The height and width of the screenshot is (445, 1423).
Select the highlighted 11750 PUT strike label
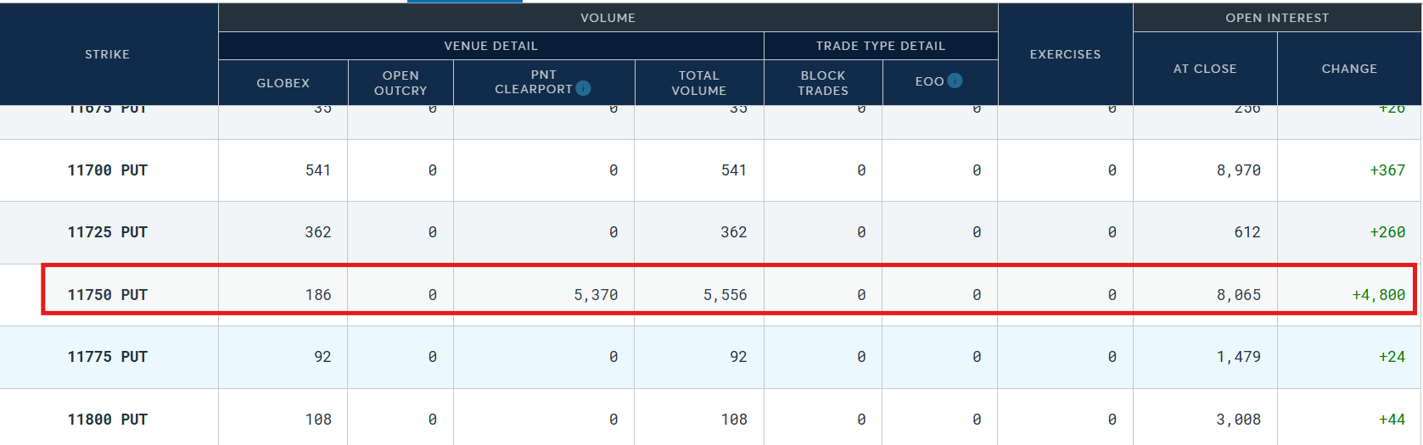pyautogui.click(x=108, y=295)
